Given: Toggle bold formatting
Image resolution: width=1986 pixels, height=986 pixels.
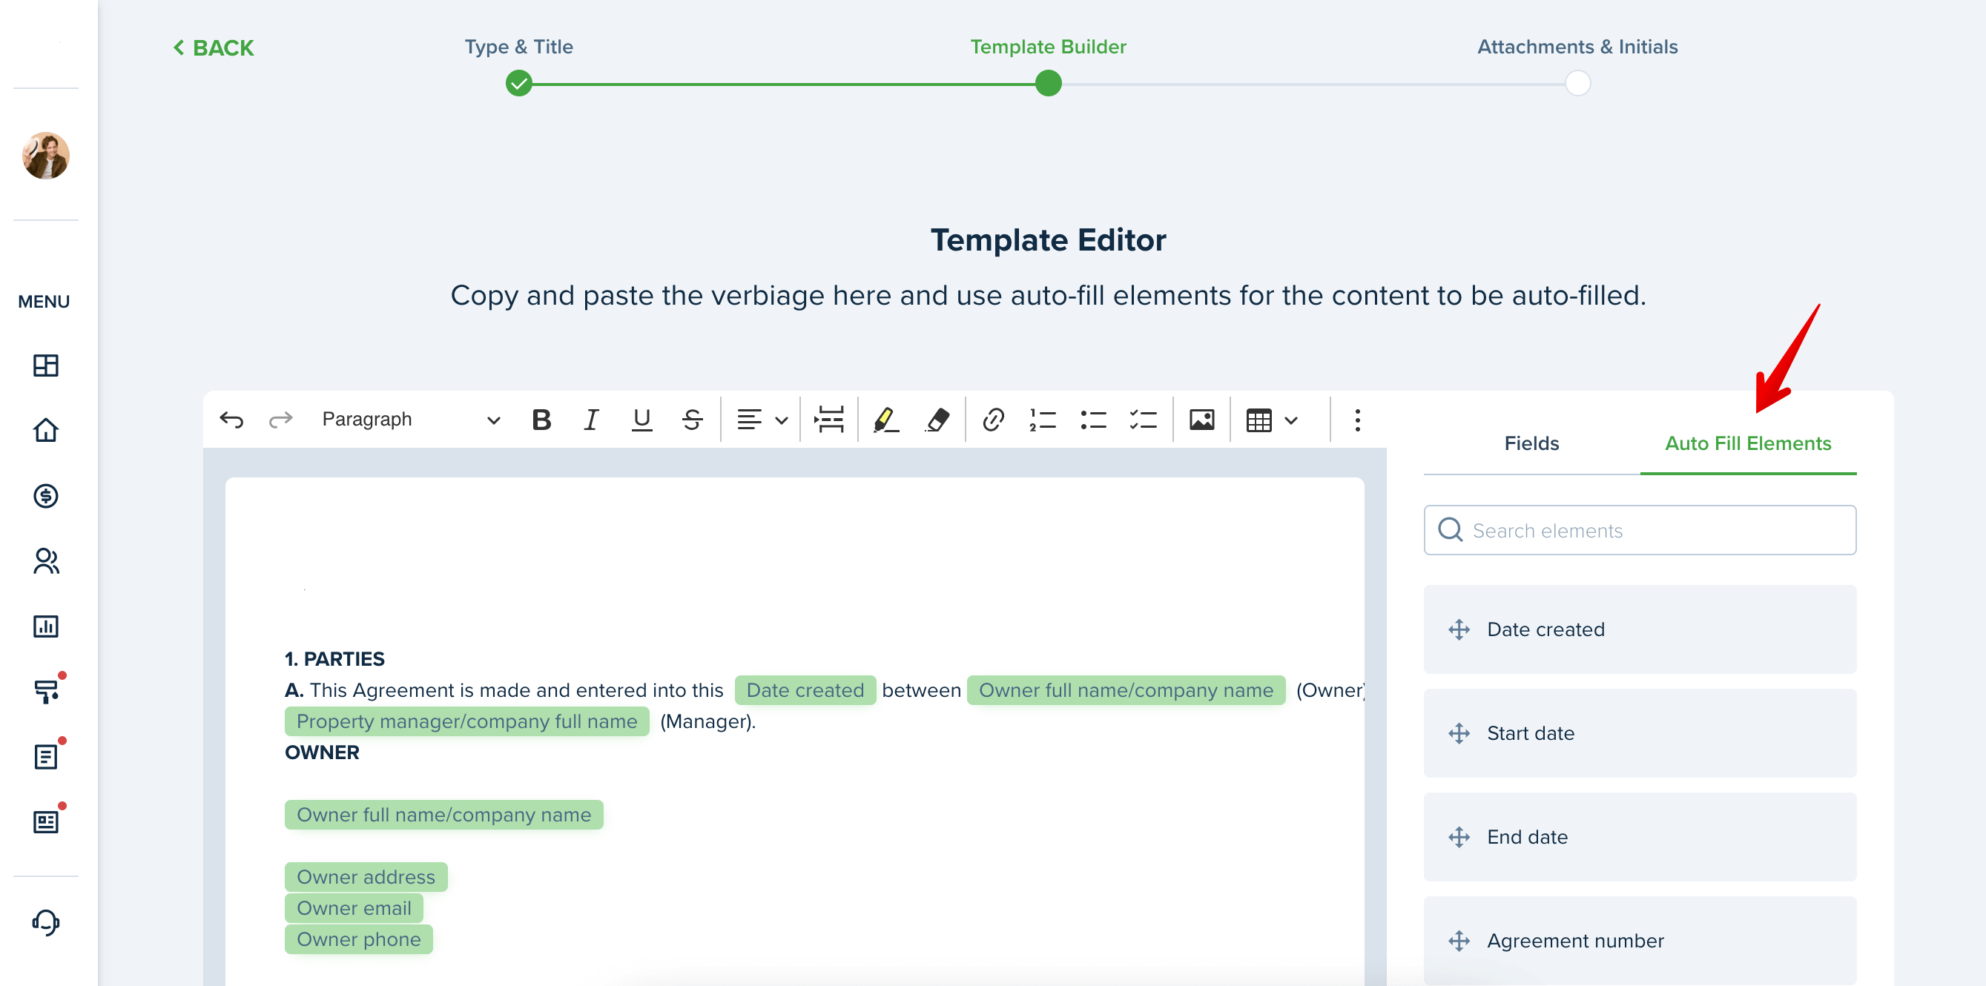Looking at the screenshot, I should (x=541, y=420).
